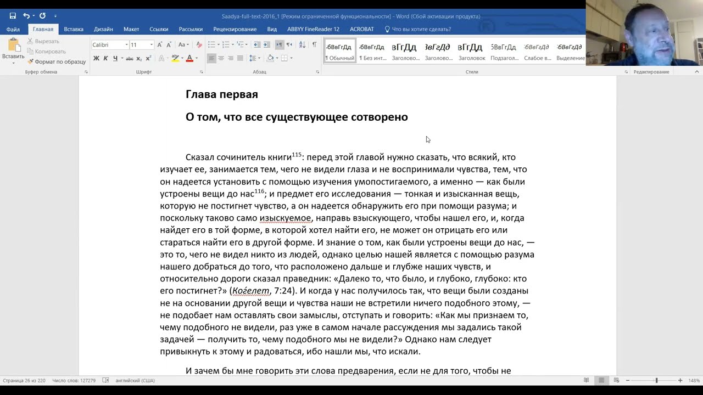Open the ABBYY FineReader 12 tab
This screenshot has height=395, width=703.
click(313, 29)
